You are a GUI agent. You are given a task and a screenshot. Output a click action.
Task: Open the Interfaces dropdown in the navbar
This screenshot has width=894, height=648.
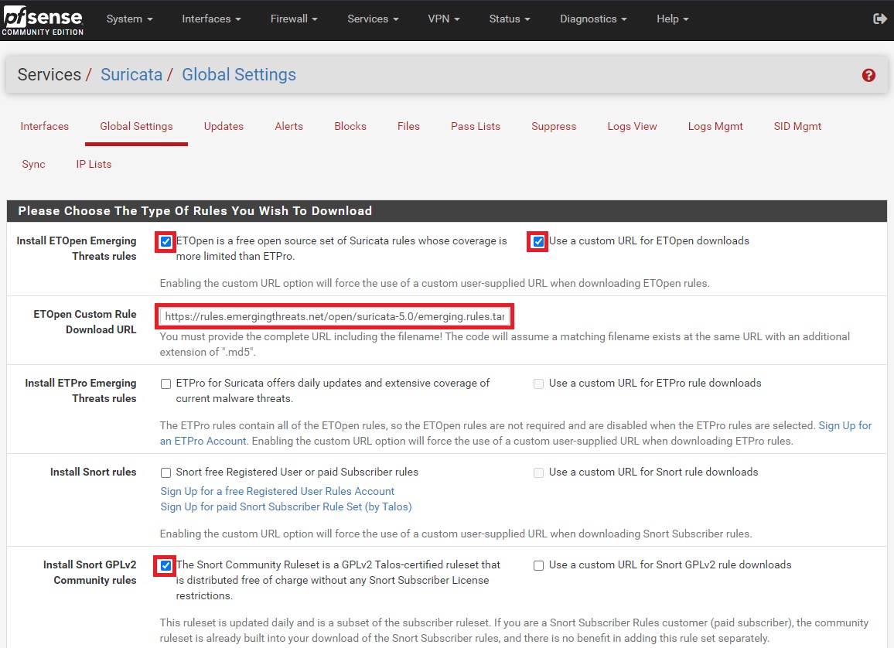pos(211,19)
